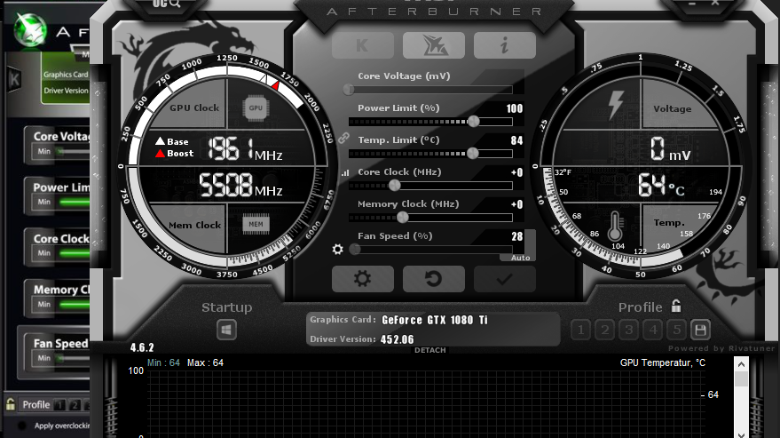
Task: Save profile with the floppy disk icon
Action: 700,330
